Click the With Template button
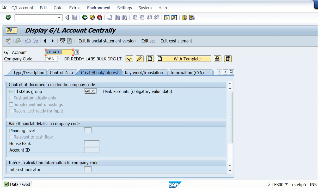Image resolution: width=318 pixels, height=188 pixels. coord(184,59)
